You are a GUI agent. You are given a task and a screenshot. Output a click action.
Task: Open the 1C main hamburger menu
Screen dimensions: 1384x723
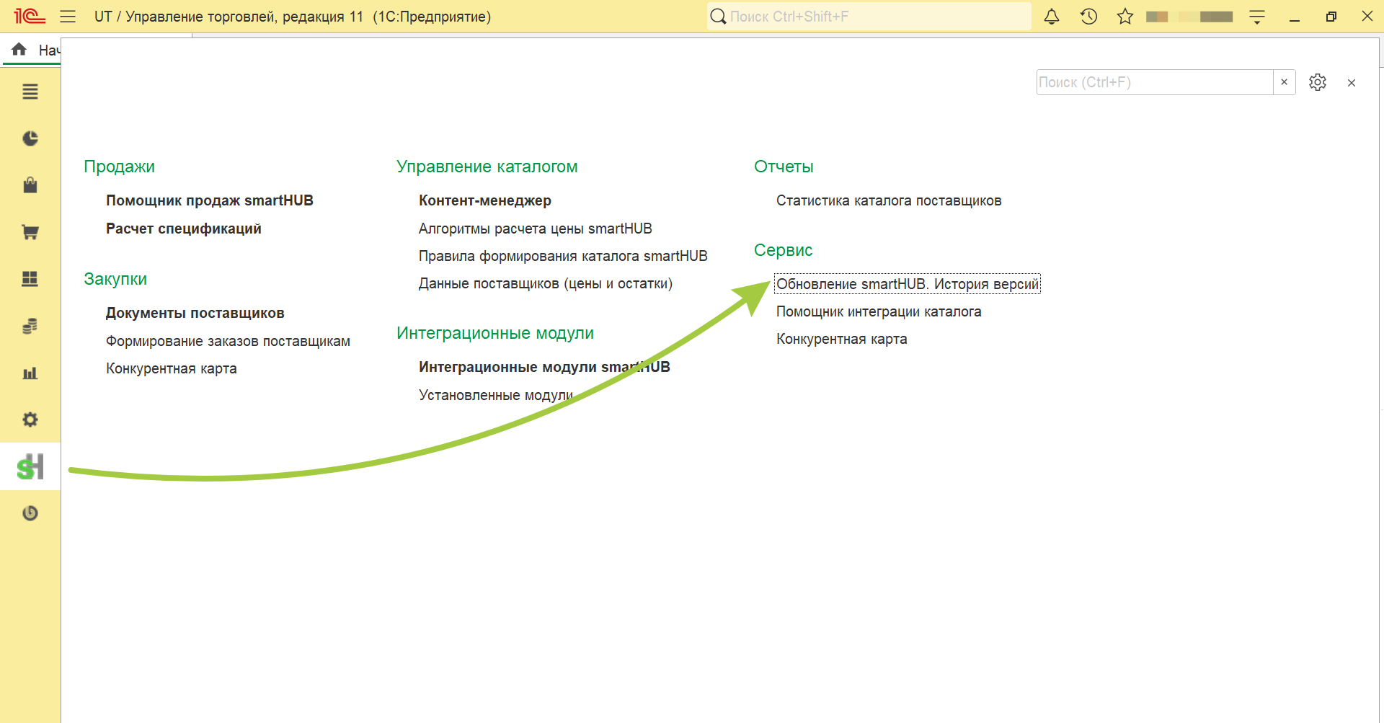[68, 17]
